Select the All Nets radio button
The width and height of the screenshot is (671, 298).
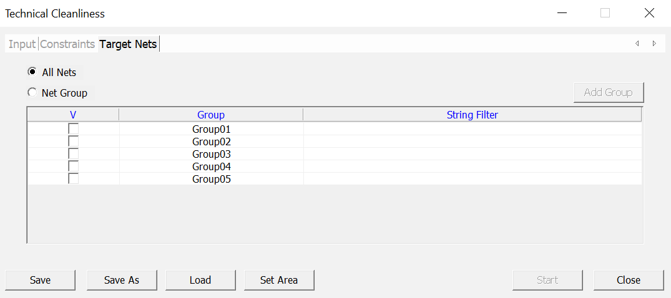[32, 72]
